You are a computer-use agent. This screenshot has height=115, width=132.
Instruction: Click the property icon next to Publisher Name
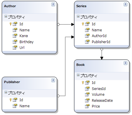(x=15, y=106)
